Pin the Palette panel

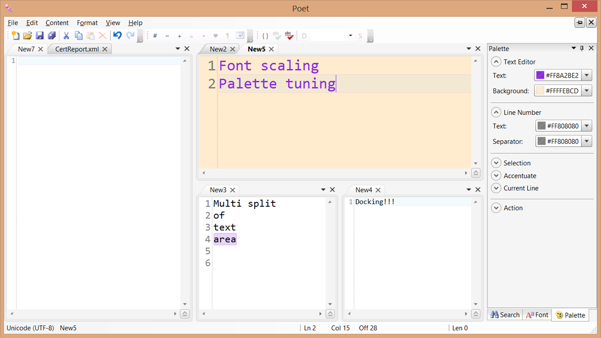[582, 48]
